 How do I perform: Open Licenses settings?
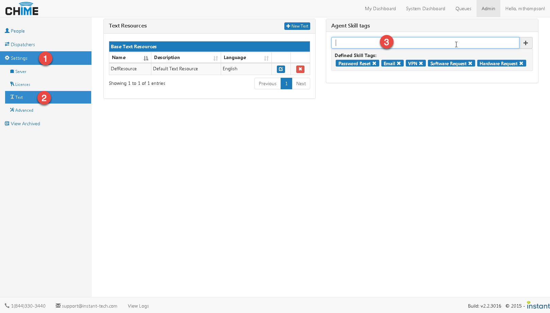click(20, 84)
